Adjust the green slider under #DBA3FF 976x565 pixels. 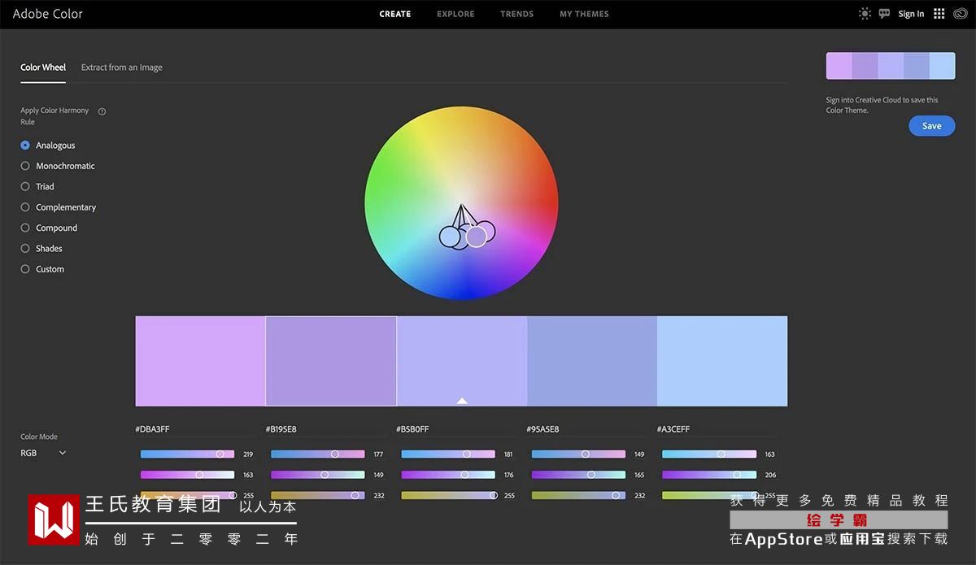pyautogui.click(x=187, y=475)
